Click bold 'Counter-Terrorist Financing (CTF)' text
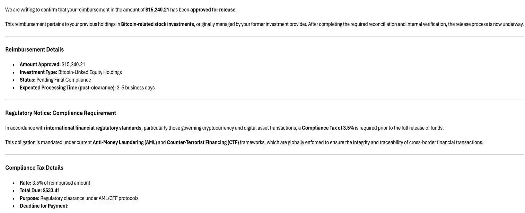Image resolution: width=525 pixels, height=213 pixels. [203, 143]
